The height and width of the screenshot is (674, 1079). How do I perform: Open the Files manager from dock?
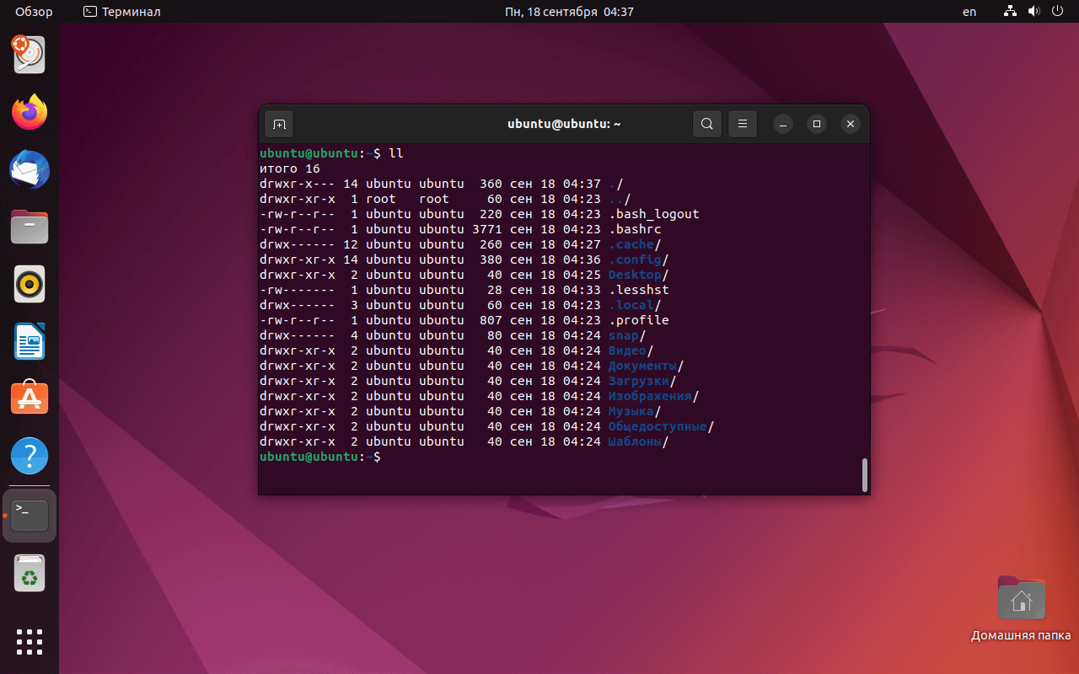tap(30, 227)
